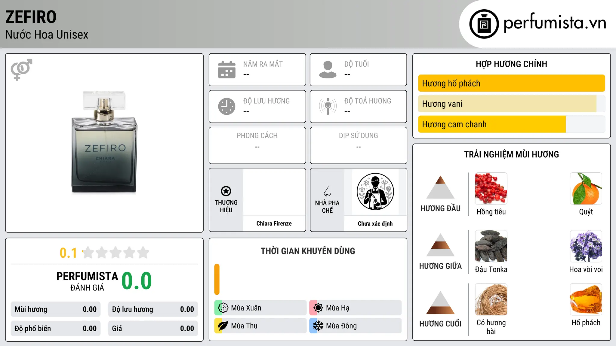Click the Mùa Xuân flower icon
Viewport: 616px width, 346px height.
coord(223,308)
